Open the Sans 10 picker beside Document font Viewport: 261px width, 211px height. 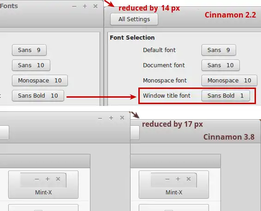coord(220,65)
